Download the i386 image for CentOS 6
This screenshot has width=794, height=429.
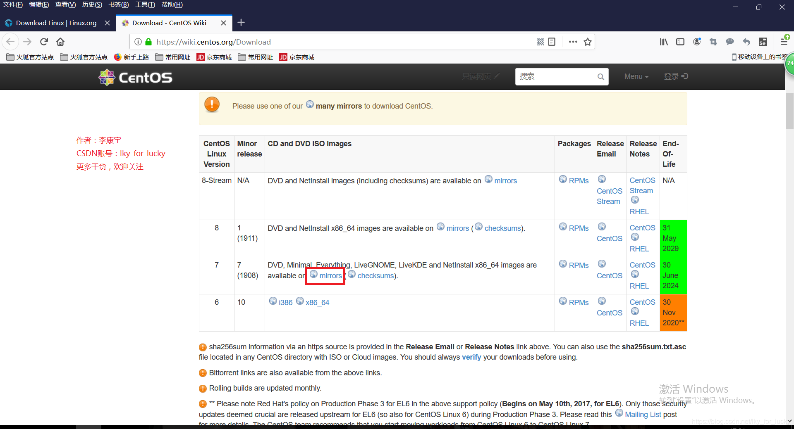click(x=285, y=303)
